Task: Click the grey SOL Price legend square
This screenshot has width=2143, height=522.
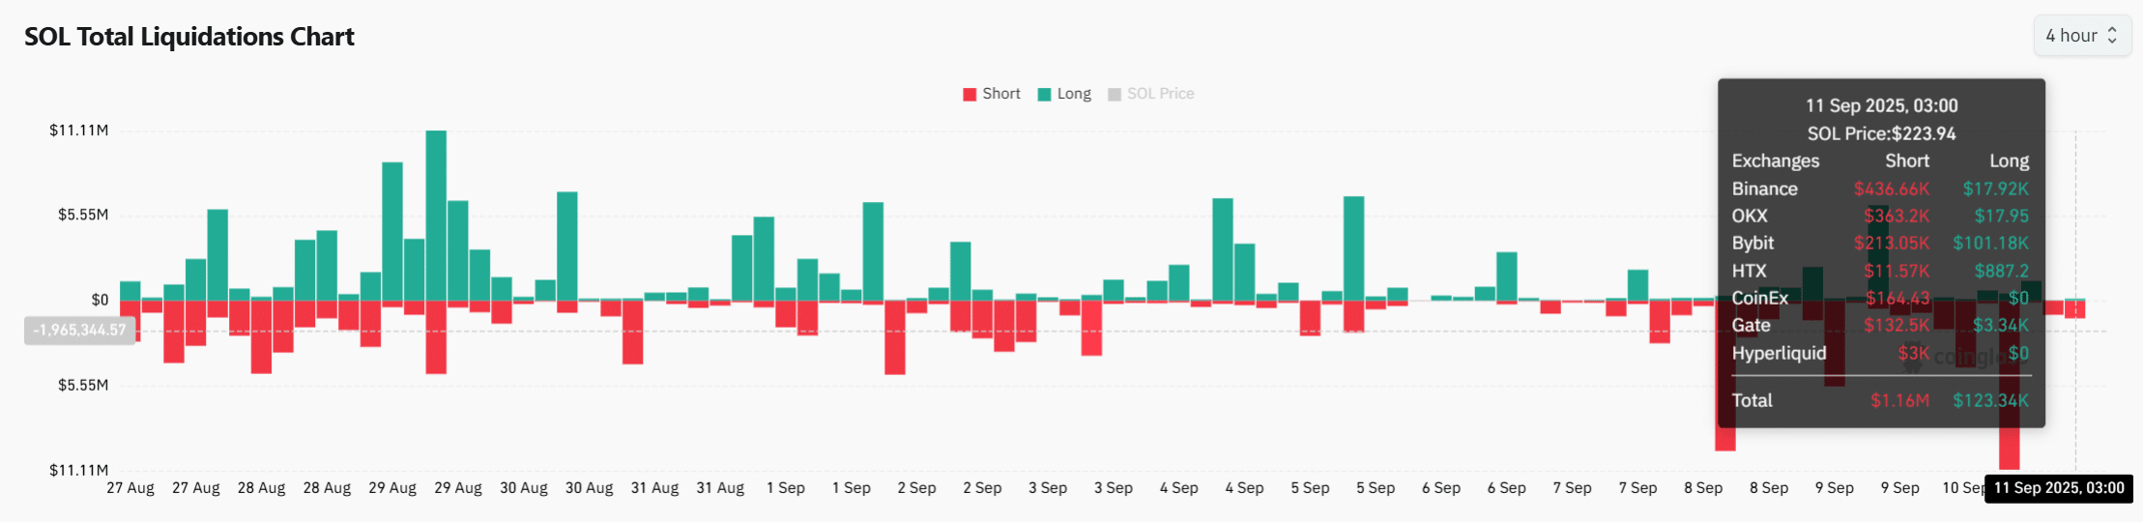Action: [1115, 95]
